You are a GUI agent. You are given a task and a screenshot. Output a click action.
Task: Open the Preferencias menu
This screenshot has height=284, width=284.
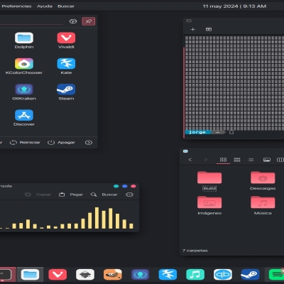point(16,6)
